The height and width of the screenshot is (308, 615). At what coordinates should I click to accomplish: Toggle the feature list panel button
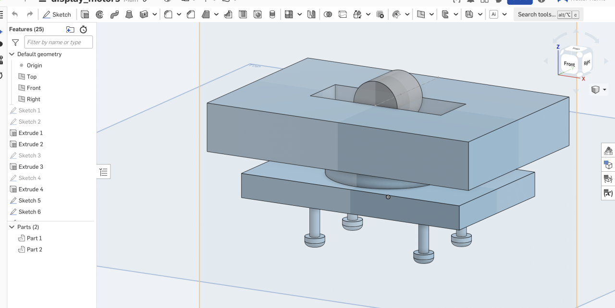tap(103, 172)
